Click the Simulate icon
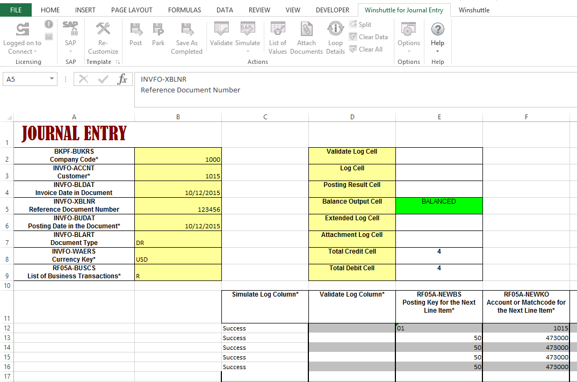Screen dimensions: 577x382 tap(248, 29)
